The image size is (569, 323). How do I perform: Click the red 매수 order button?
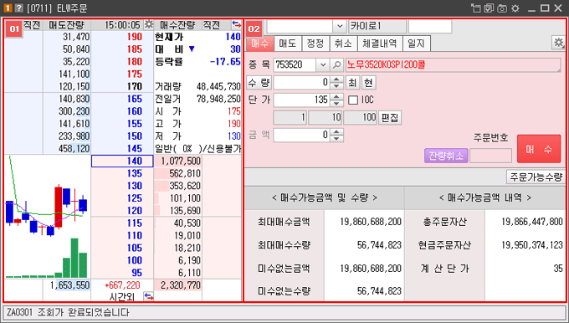click(x=539, y=149)
